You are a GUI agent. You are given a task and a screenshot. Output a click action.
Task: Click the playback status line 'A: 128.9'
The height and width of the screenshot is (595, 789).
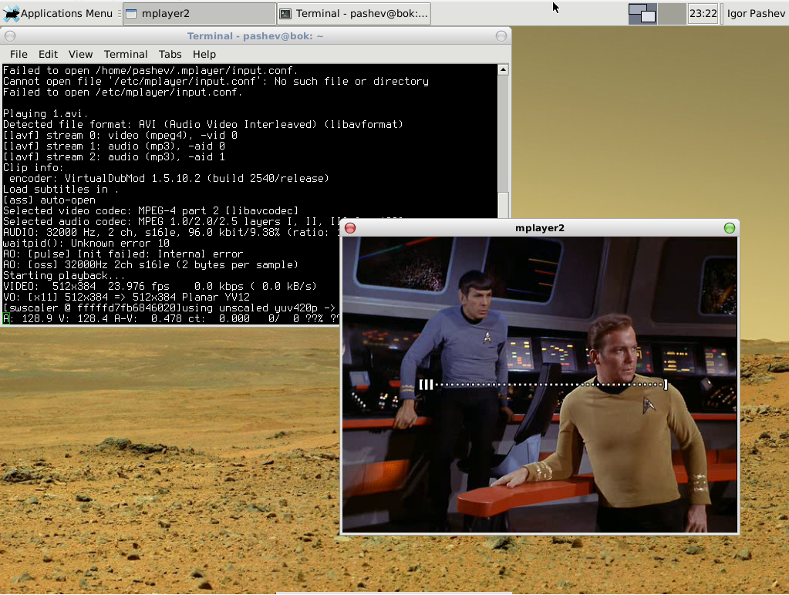171,319
